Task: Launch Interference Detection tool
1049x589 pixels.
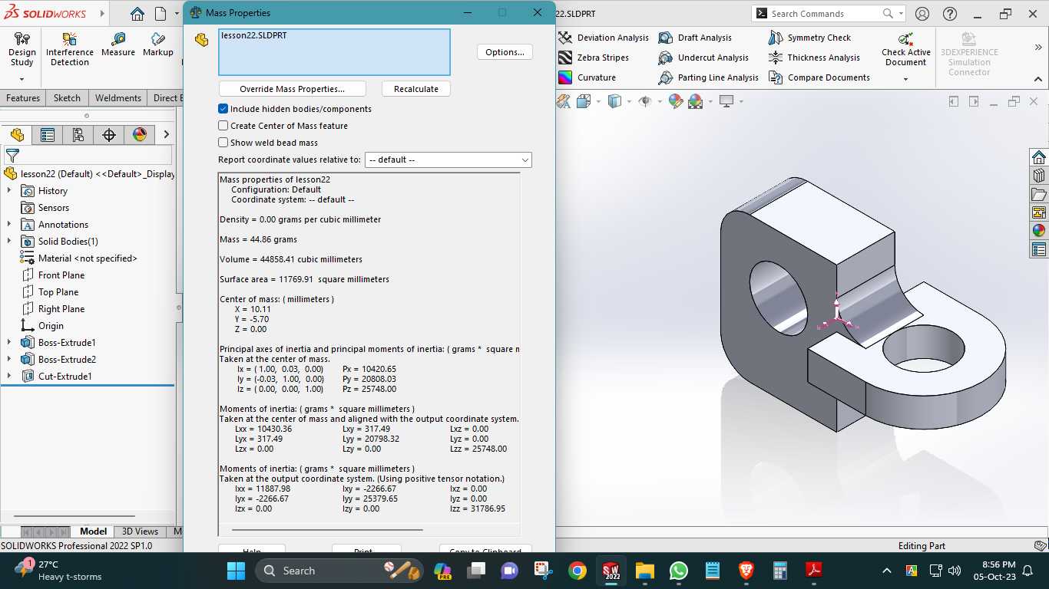Action: click(70, 49)
